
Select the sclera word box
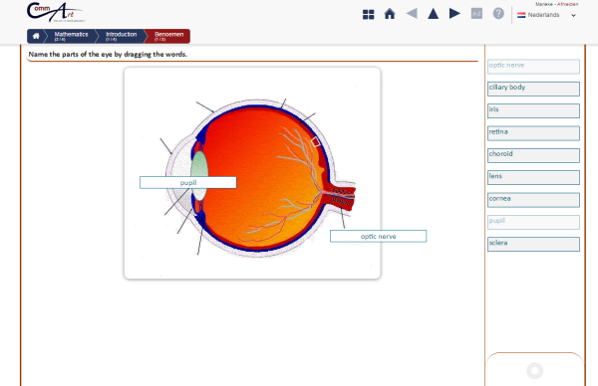pos(533,244)
